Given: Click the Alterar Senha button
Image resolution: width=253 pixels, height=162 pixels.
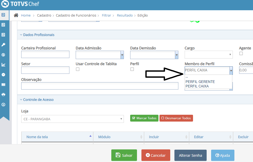Looking at the screenshot, I should point(190,155).
